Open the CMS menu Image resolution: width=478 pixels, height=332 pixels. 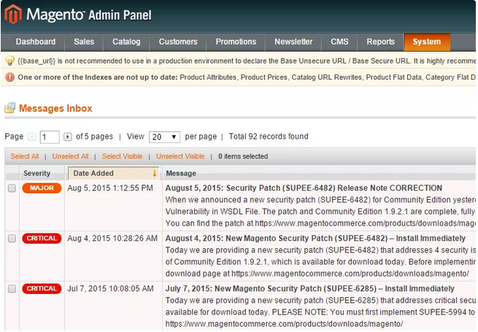click(x=339, y=42)
